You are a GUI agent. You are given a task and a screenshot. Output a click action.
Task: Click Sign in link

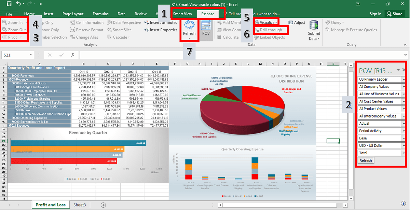pos(375,14)
